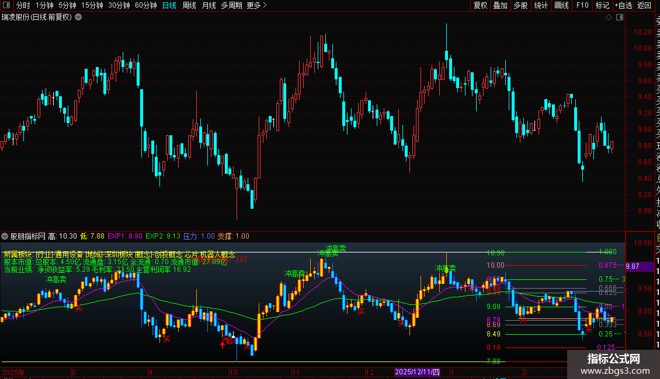The image size is (660, 379).
Task: Click the 标记 mark button
Action: pyautogui.click(x=602, y=5)
